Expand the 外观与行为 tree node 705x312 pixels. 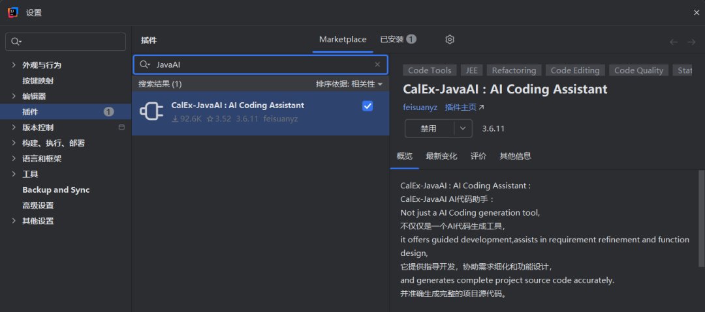[x=14, y=65]
